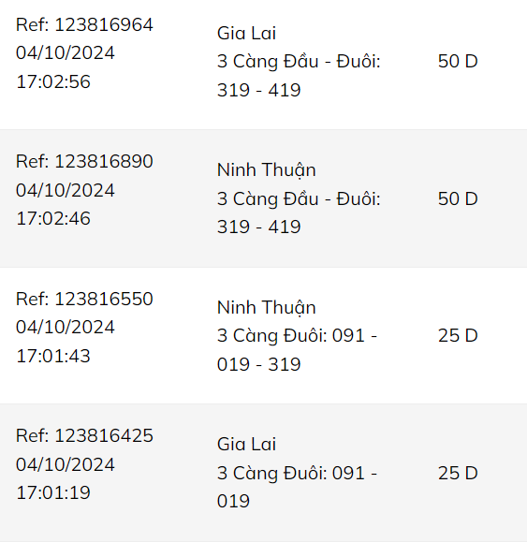Click timestamp 17:02:46
The width and height of the screenshot is (527, 557).
click(x=53, y=218)
